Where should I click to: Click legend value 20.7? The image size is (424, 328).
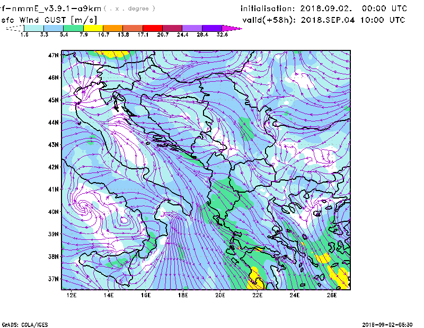click(x=163, y=34)
